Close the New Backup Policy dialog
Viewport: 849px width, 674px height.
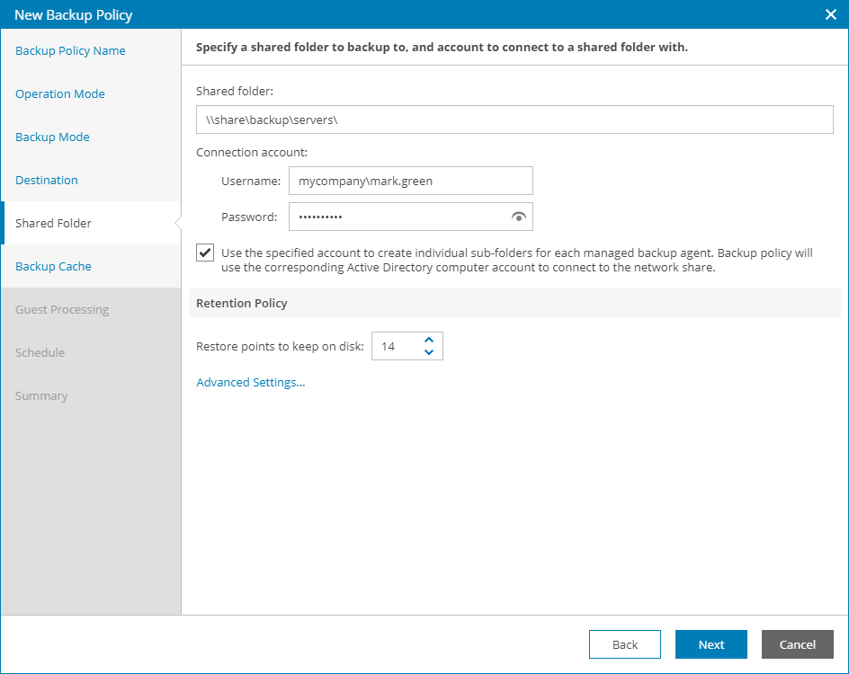pyautogui.click(x=830, y=13)
